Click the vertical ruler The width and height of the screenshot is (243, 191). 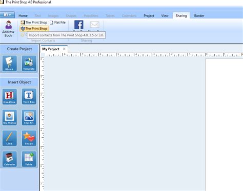(x=42, y=124)
